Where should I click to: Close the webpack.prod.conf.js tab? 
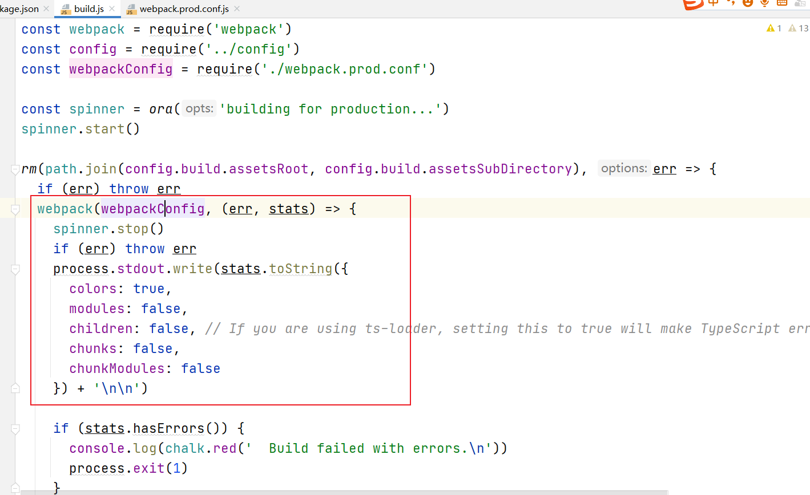click(237, 9)
